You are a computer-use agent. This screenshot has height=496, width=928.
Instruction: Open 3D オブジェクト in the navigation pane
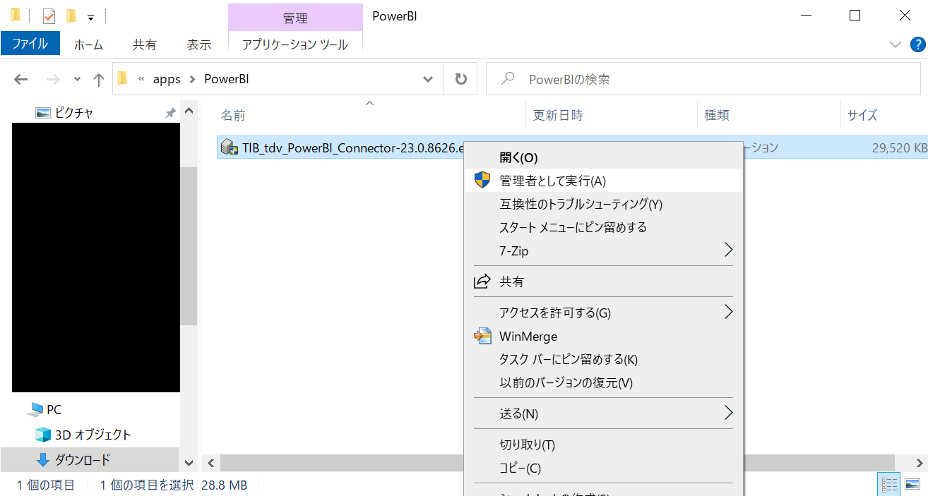click(93, 435)
